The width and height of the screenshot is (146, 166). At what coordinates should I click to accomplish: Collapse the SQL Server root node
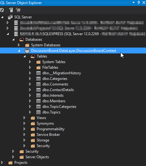point(2,17)
